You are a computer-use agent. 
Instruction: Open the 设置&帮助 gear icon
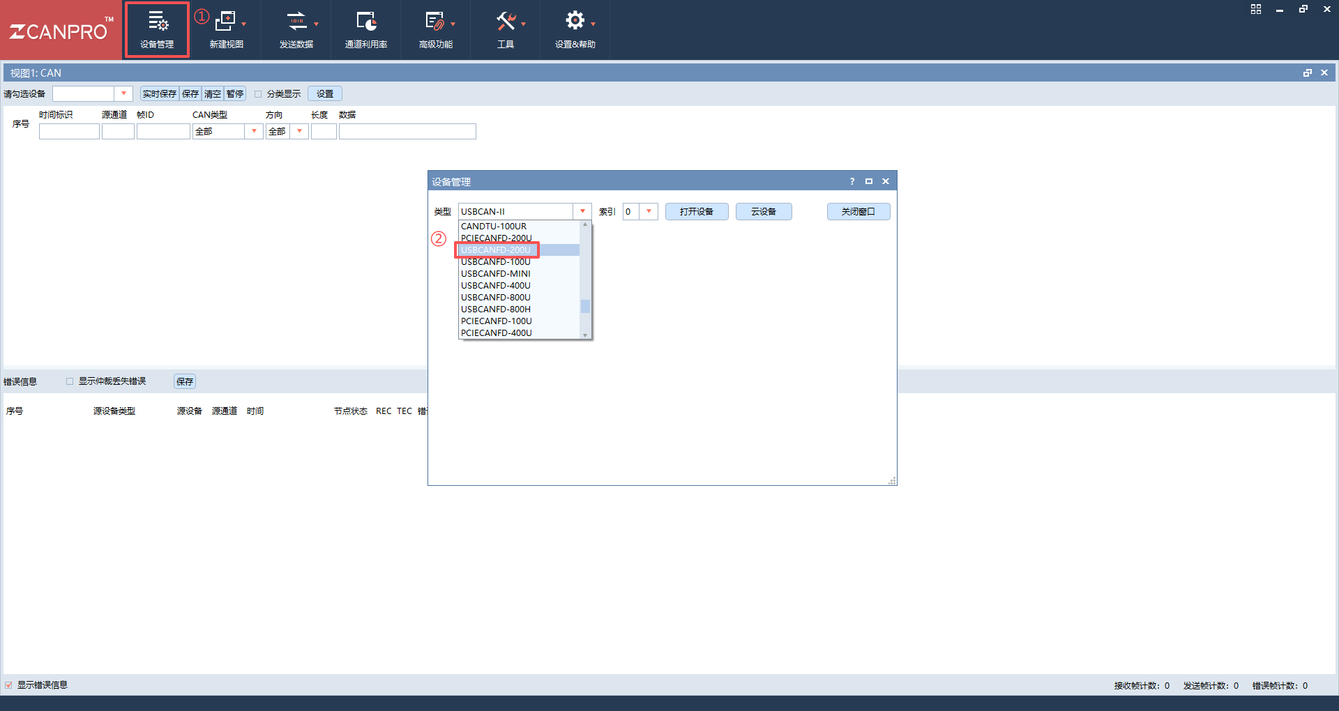[575, 21]
